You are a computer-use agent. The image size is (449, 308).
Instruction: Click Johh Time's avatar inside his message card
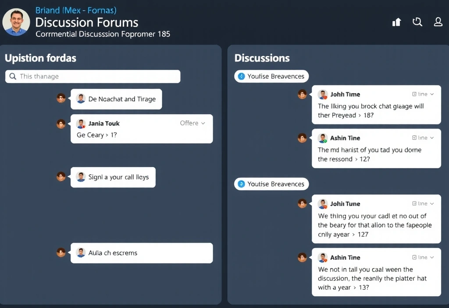coord(323,94)
